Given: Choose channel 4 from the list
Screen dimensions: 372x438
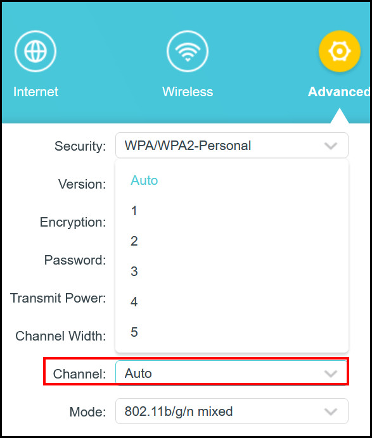Looking at the screenshot, I should [232, 302].
